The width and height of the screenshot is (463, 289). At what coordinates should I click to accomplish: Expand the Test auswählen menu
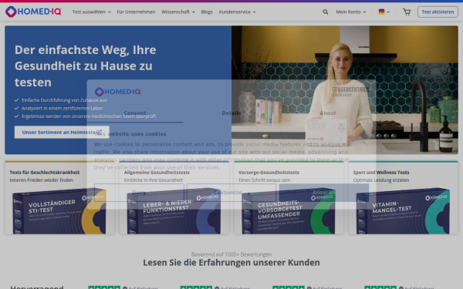[x=91, y=12]
